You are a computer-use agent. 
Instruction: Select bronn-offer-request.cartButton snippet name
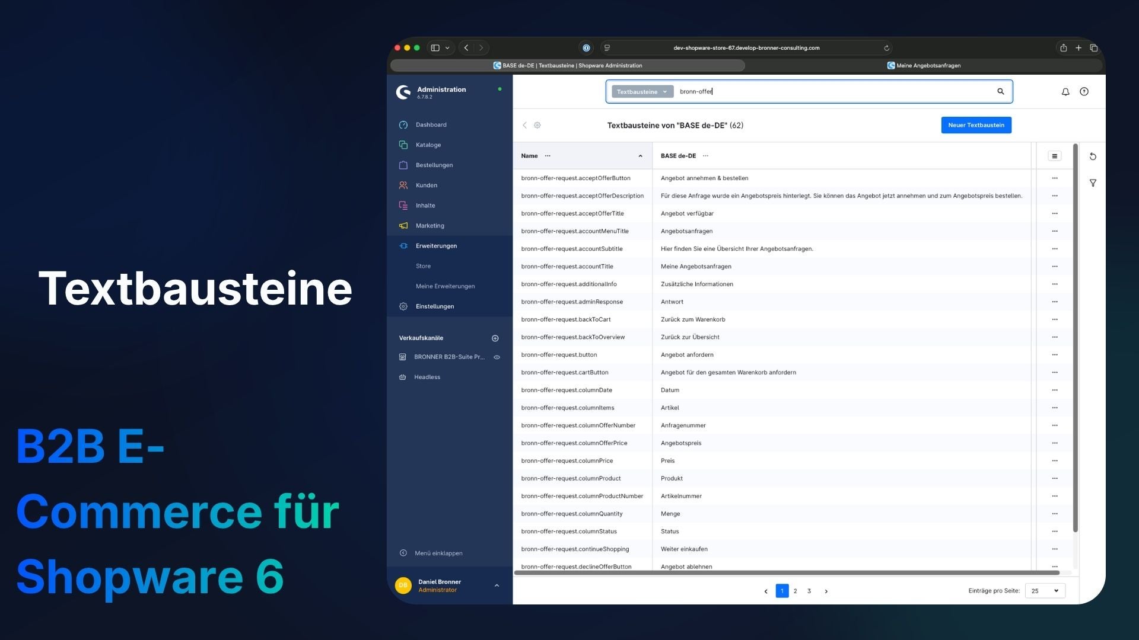[x=565, y=373]
